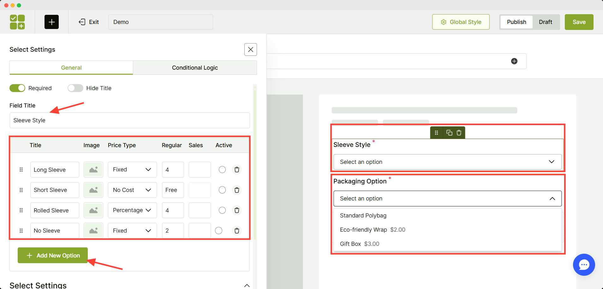
Task: Toggle the Required switch off
Action: pos(17,88)
